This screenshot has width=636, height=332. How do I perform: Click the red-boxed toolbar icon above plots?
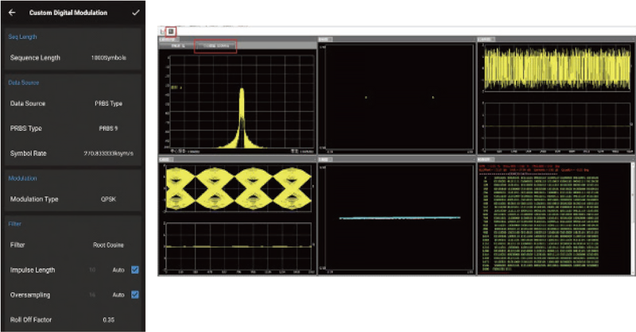pos(170,31)
